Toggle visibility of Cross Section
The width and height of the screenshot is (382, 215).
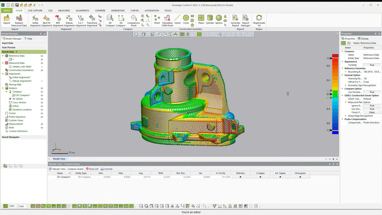(x=42, y=103)
